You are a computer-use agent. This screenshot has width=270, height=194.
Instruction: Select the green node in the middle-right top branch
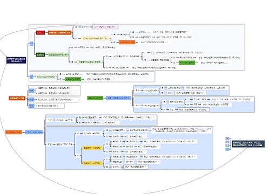187,63
